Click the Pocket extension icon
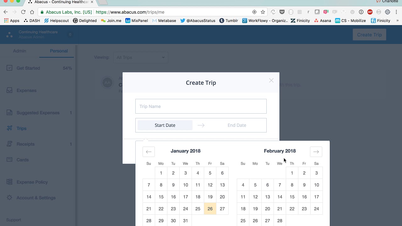This screenshot has width=402, height=226. tap(282, 12)
